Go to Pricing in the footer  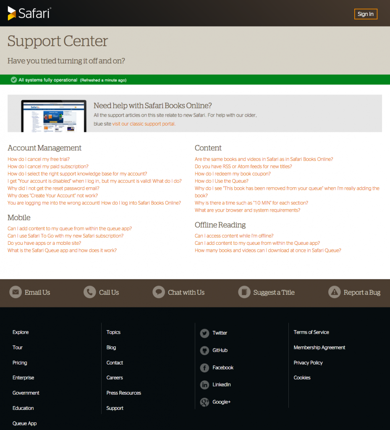pyautogui.click(x=20, y=362)
